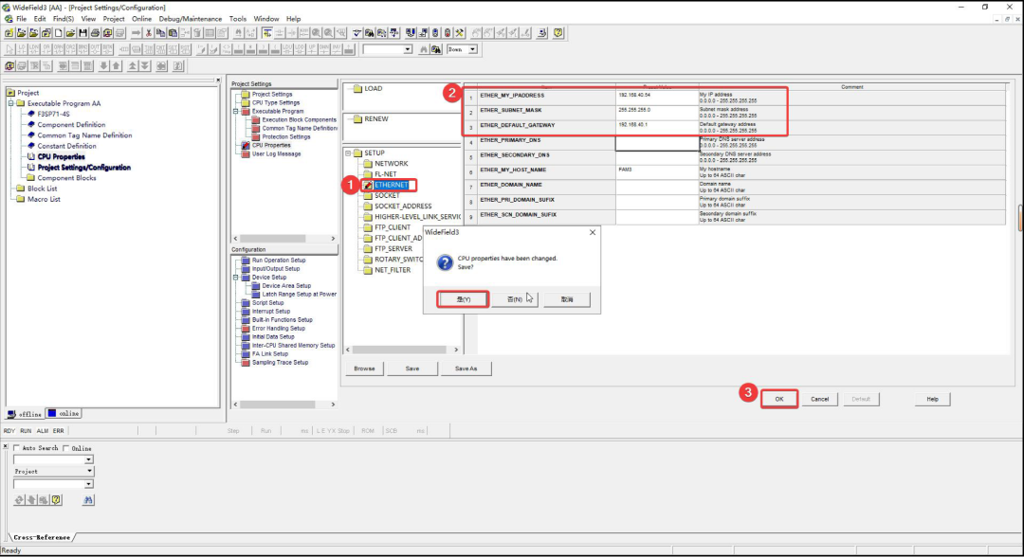Close the WideField3 save dialog

pos(593,232)
